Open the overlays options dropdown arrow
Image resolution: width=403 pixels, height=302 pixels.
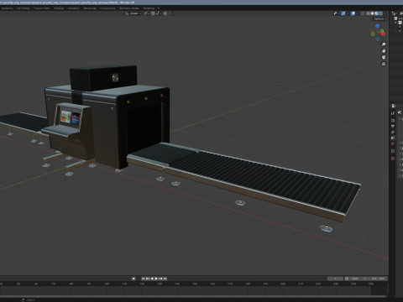click(358, 13)
